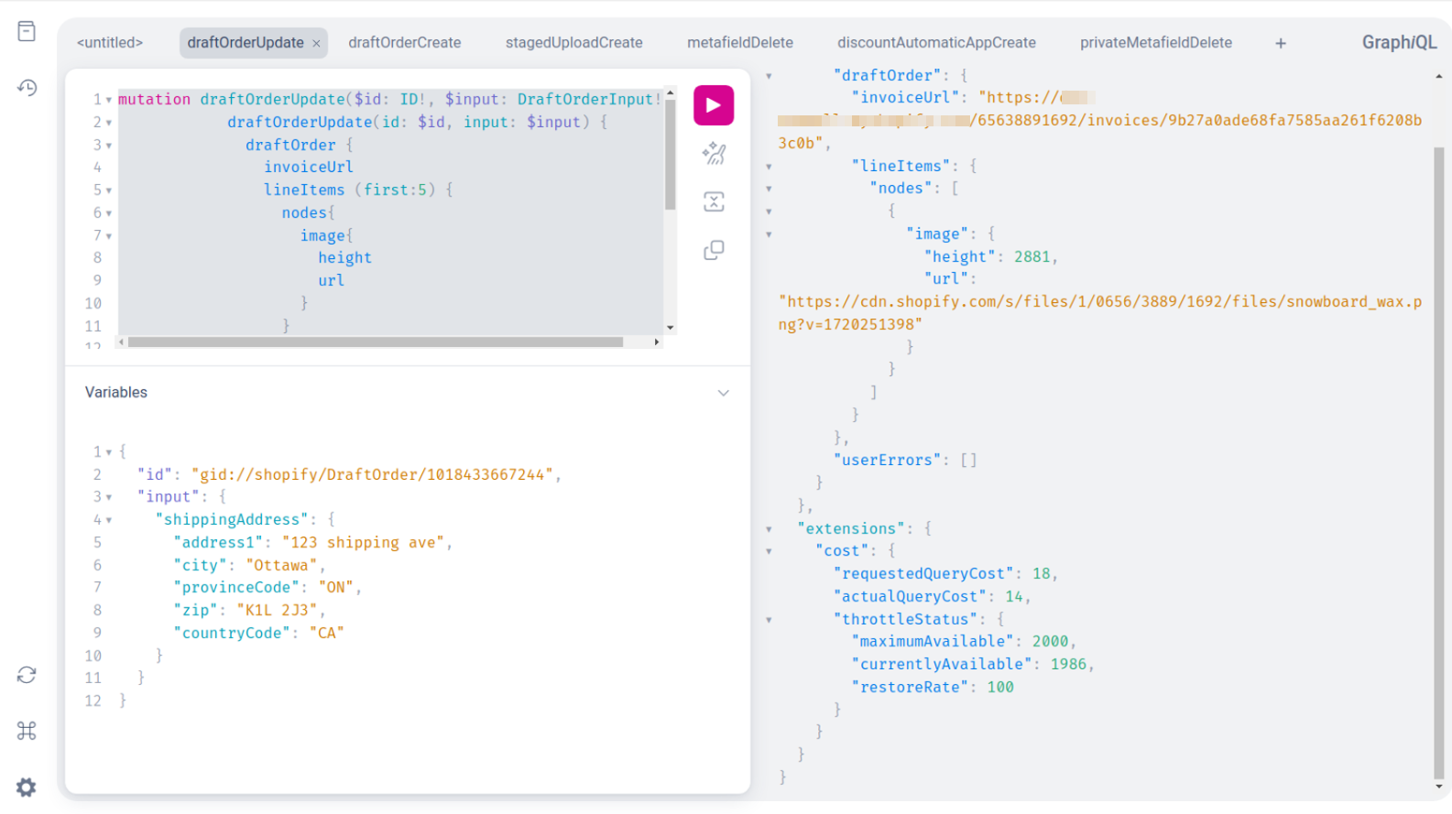
Task: Open the Documentation Explorer sidebar icon
Action: (27, 32)
